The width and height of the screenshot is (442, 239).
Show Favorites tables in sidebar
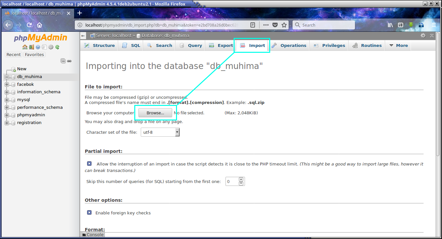(34, 55)
